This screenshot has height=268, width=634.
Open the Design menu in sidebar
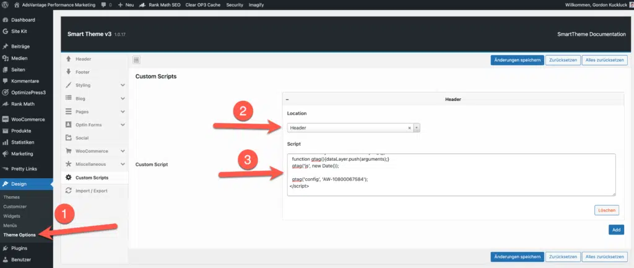[26, 184]
